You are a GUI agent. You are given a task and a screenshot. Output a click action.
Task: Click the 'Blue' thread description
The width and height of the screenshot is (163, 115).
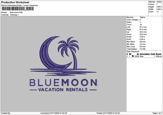pyautogui.click(x=142, y=56)
